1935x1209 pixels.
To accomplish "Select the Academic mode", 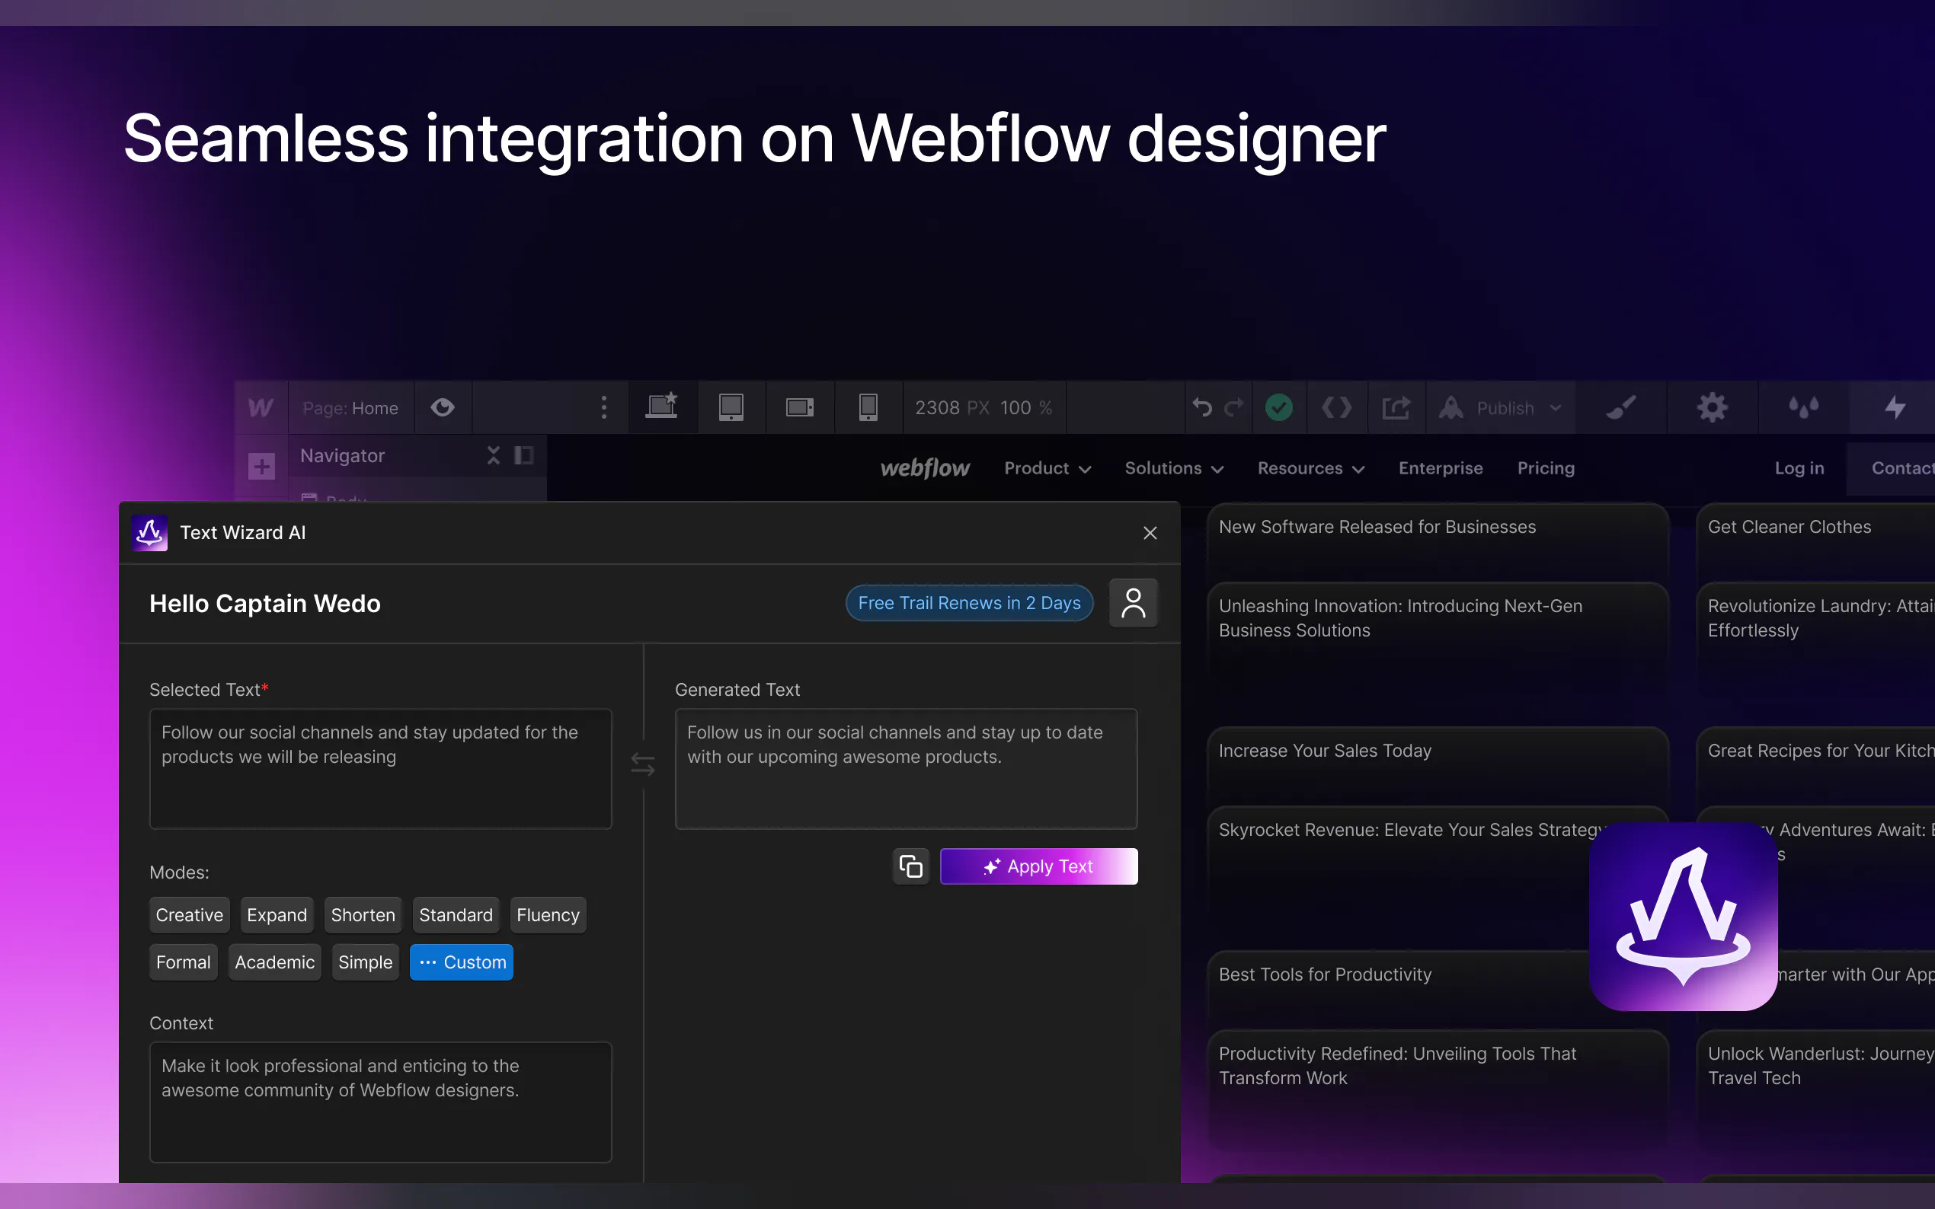I will pyautogui.click(x=274, y=962).
